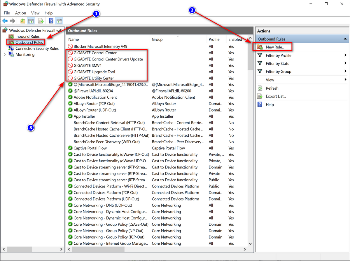Toggle the Show/Hide Console Tree icon
Viewport: 350px width, 261px height.
[x=31, y=21]
